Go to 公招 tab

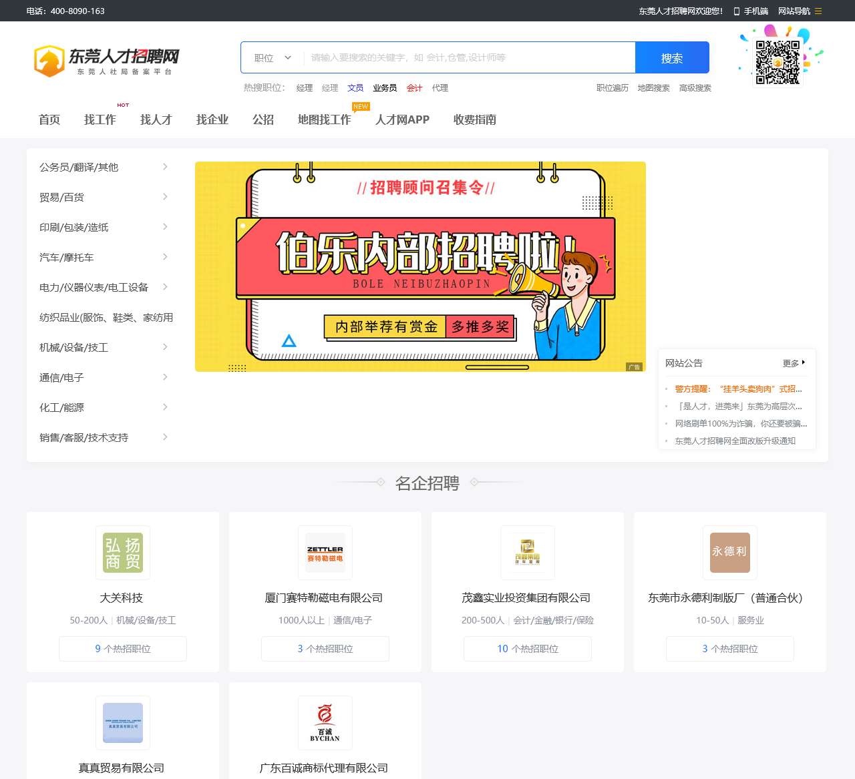pyautogui.click(x=263, y=119)
